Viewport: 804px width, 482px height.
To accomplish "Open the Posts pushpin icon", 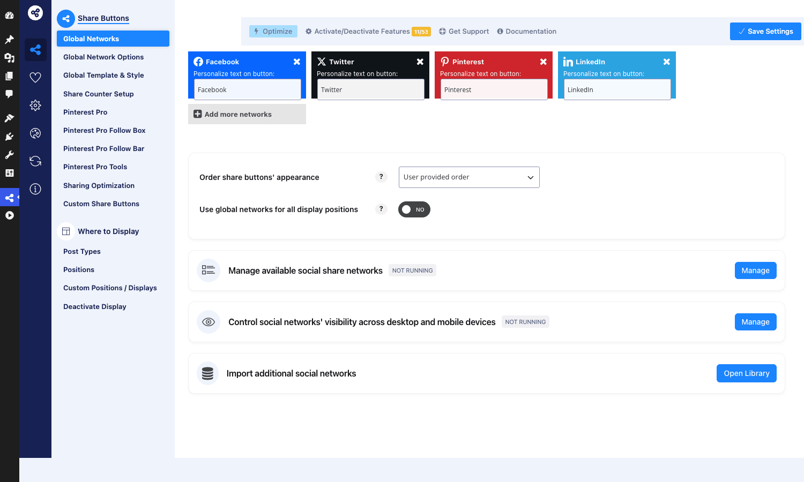I will [x=9, y=40].
